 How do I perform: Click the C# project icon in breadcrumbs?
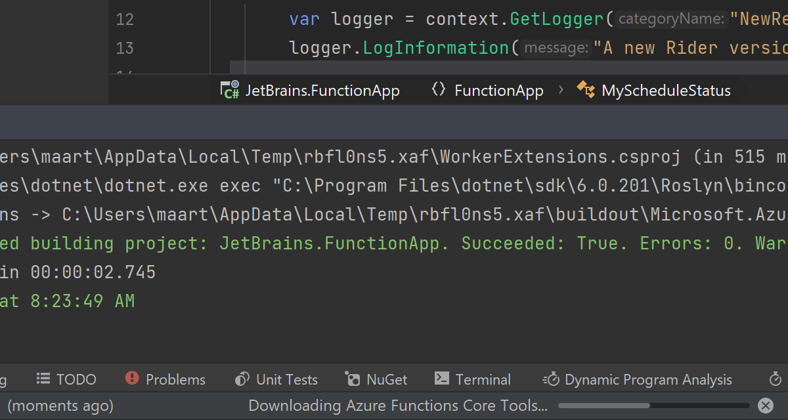229,90
